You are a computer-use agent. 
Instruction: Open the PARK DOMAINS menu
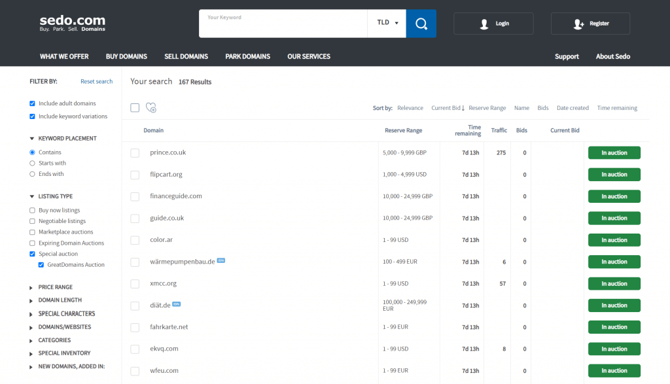click(247, 56)
